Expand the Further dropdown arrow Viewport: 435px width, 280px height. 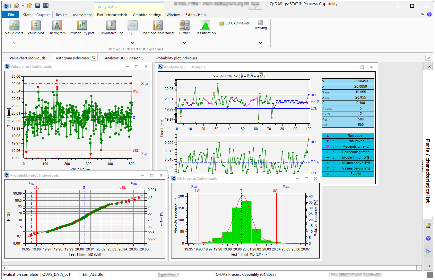[184, 43]
